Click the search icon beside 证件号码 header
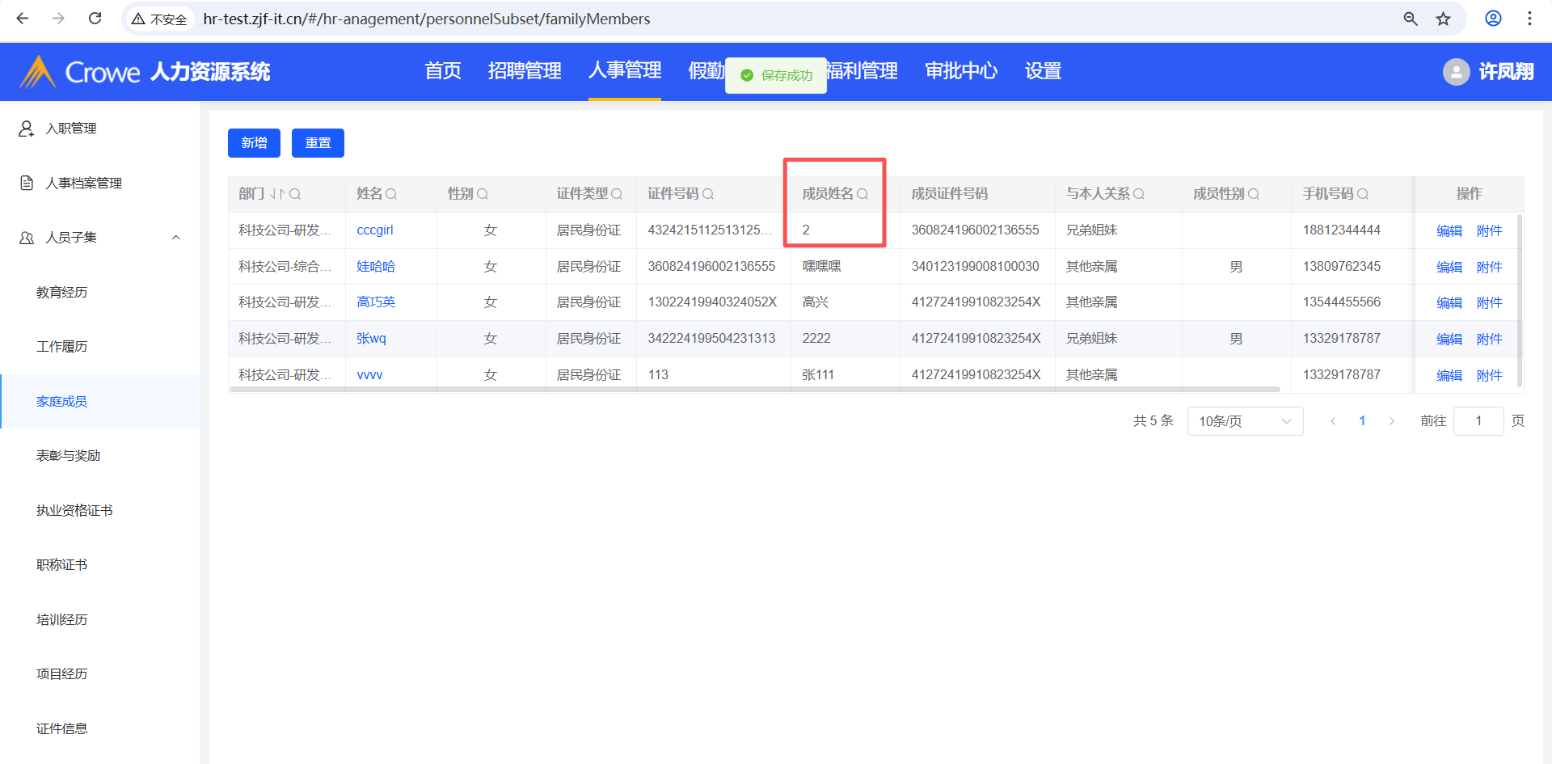Image resolution: width=1552 pixels, height=764 pixels. (x=708, y=194)
